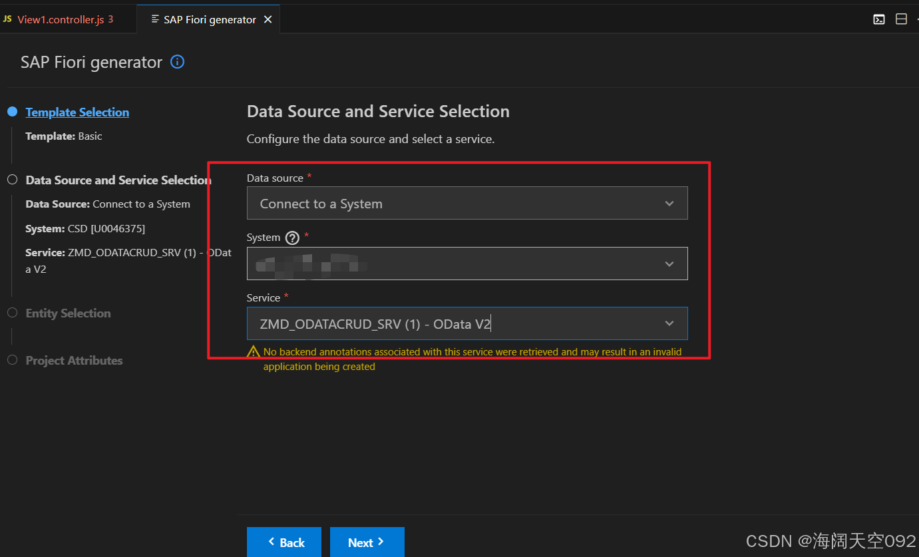Click the Data Source and Service Selection step circle
The height and width of the screenshot is (557, 919).
[x=12, y=180]
